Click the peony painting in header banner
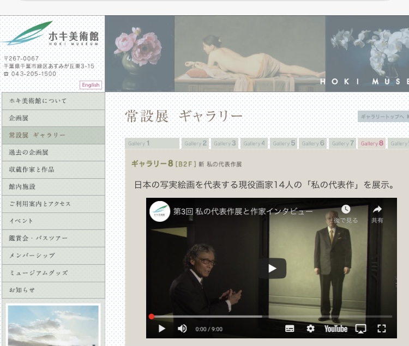409x346 pixels. (140, 54)
